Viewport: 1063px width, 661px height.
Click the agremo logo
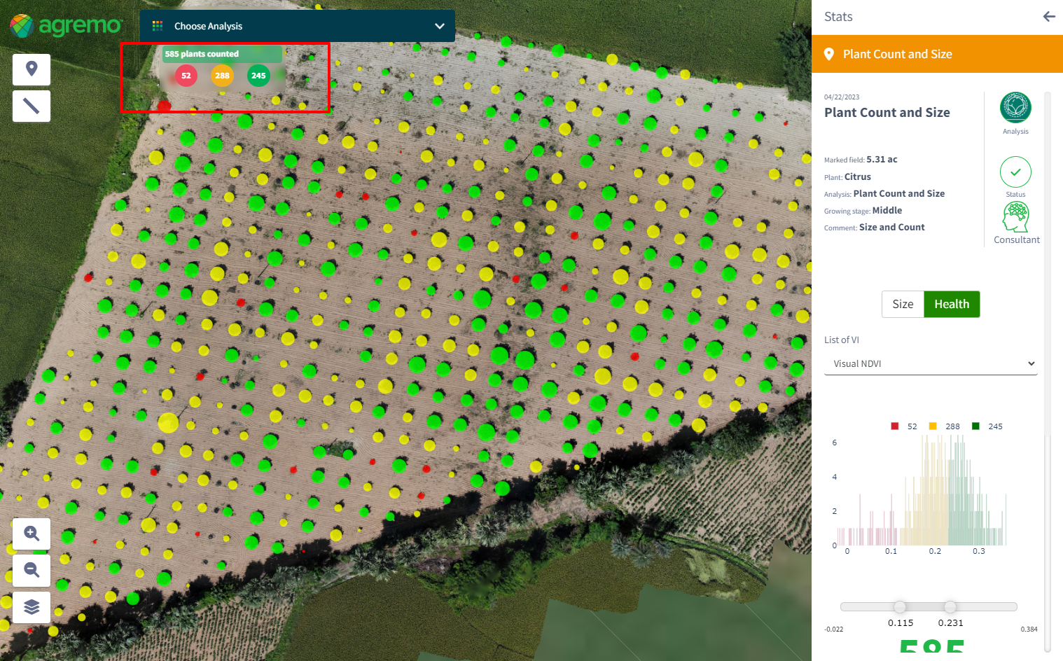coord(66,26)
